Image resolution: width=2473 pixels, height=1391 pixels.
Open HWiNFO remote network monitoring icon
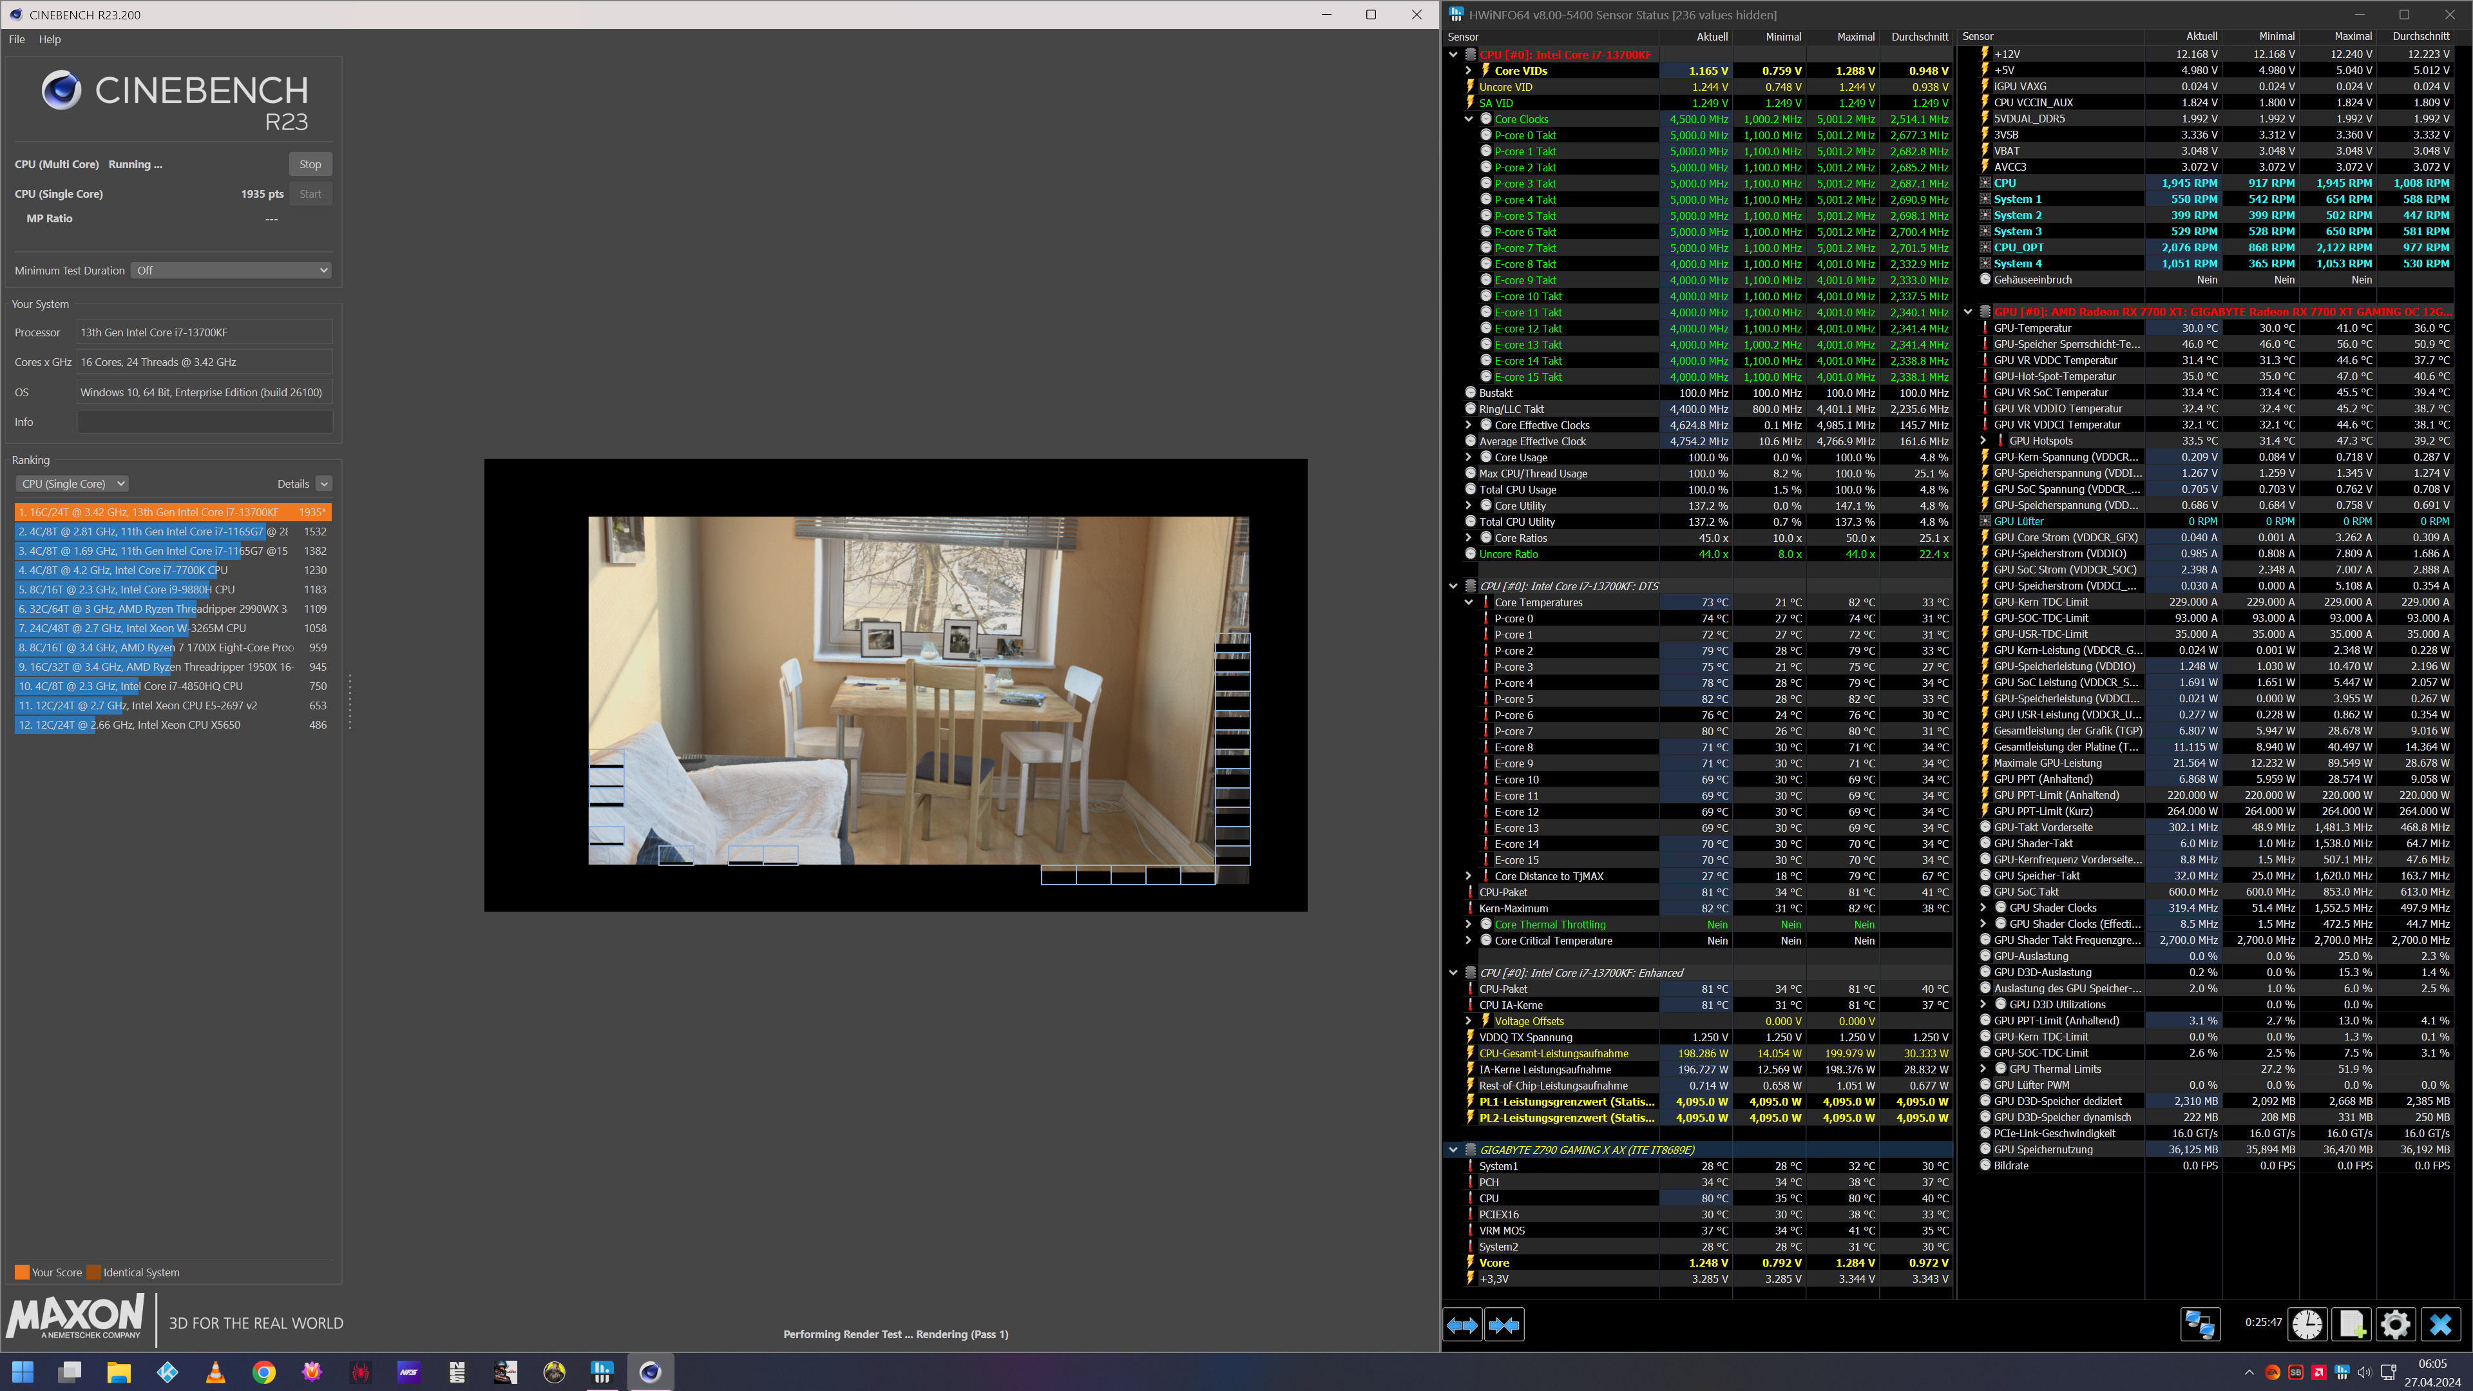(2199, 1325)
